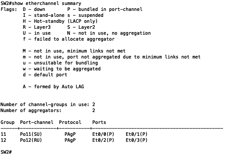Click the PAgP protocol for group 12

point(70,140)
